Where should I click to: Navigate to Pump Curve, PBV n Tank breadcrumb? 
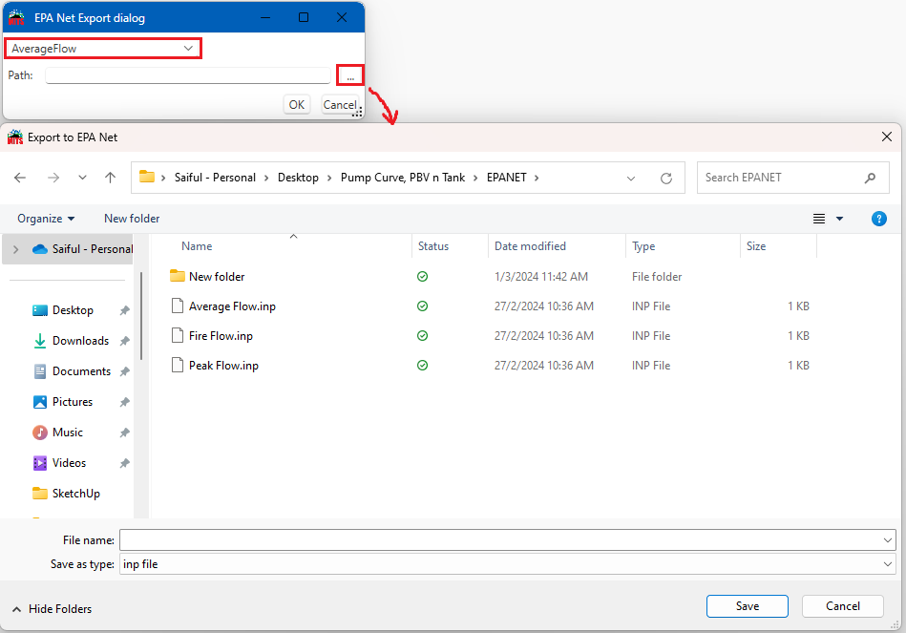[403, 178]
